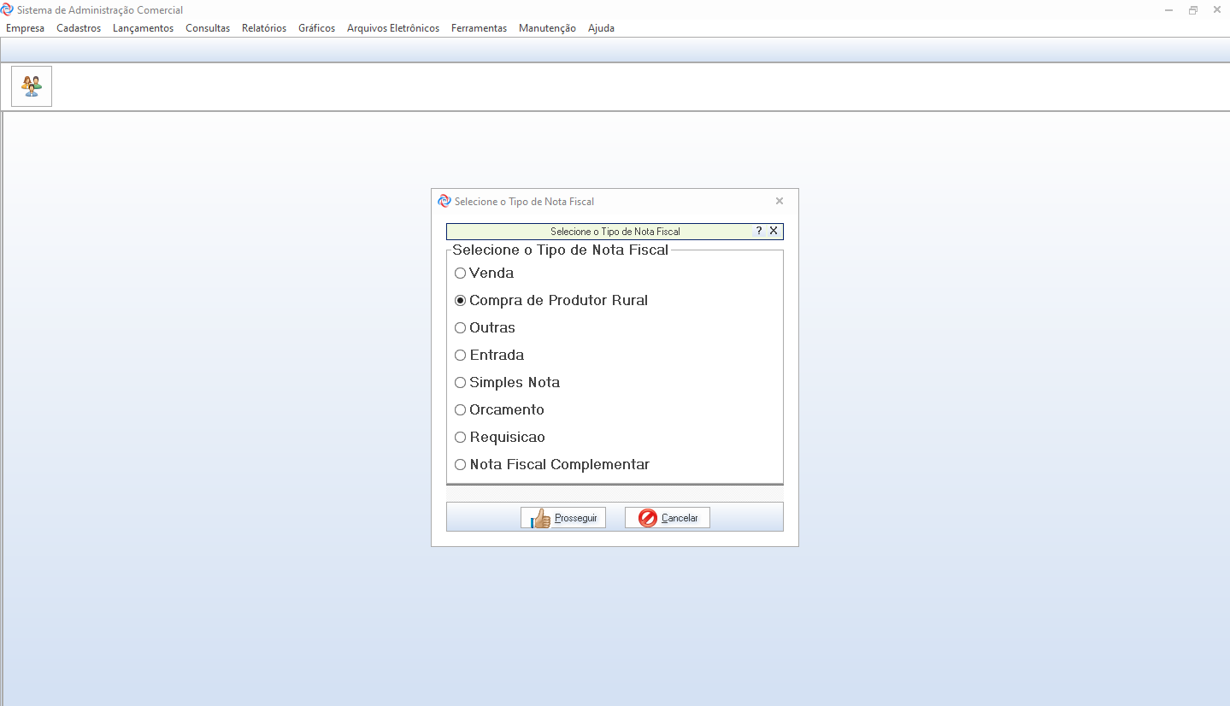Select the Outras radio button
Image resolution: width=1230 pixels, height=706 pixels.
click(x=461, y=328)
